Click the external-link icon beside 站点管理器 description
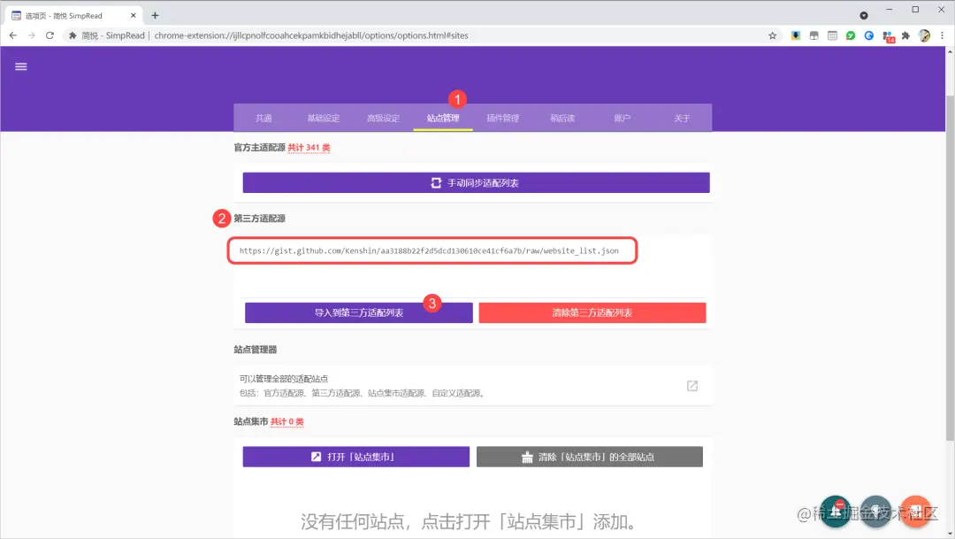This screenshot has width=955, height=539. pos(691,385)
